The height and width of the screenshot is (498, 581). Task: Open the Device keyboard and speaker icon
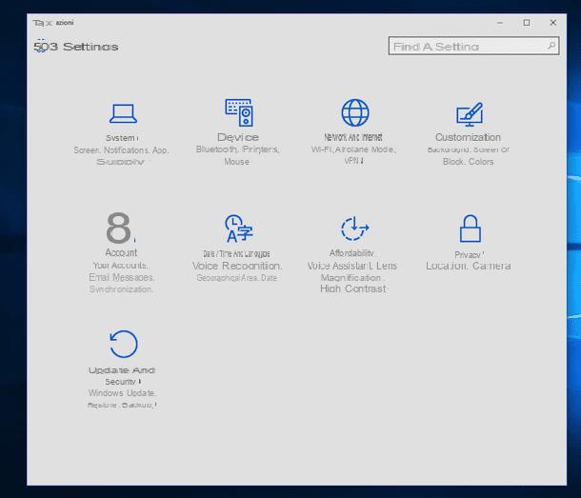pos(239,112)
